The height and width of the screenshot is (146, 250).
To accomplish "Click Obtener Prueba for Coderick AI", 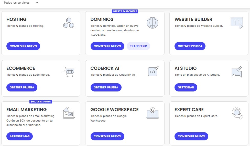I will coord(106,87).
